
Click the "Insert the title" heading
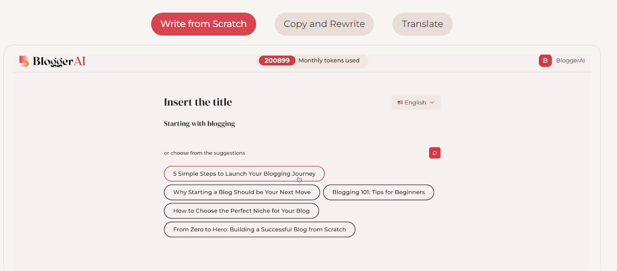(198, 102)
